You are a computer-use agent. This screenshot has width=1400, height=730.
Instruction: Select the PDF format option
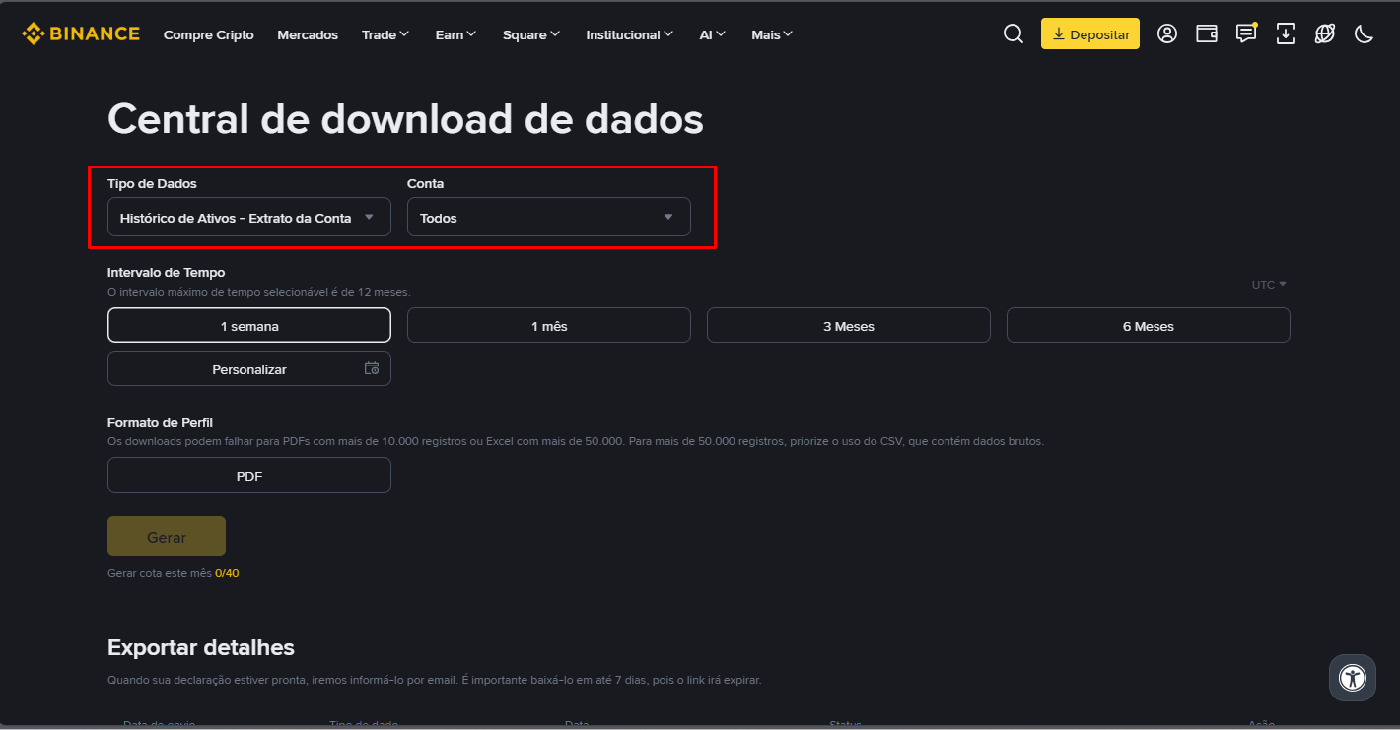(249, 476)
